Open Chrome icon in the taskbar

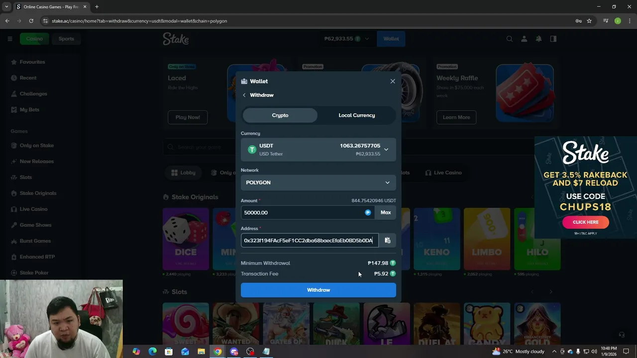tap(217, 352)
